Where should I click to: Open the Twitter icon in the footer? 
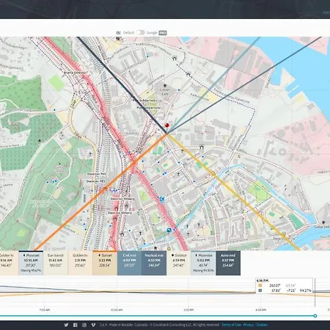pos(66,325)
